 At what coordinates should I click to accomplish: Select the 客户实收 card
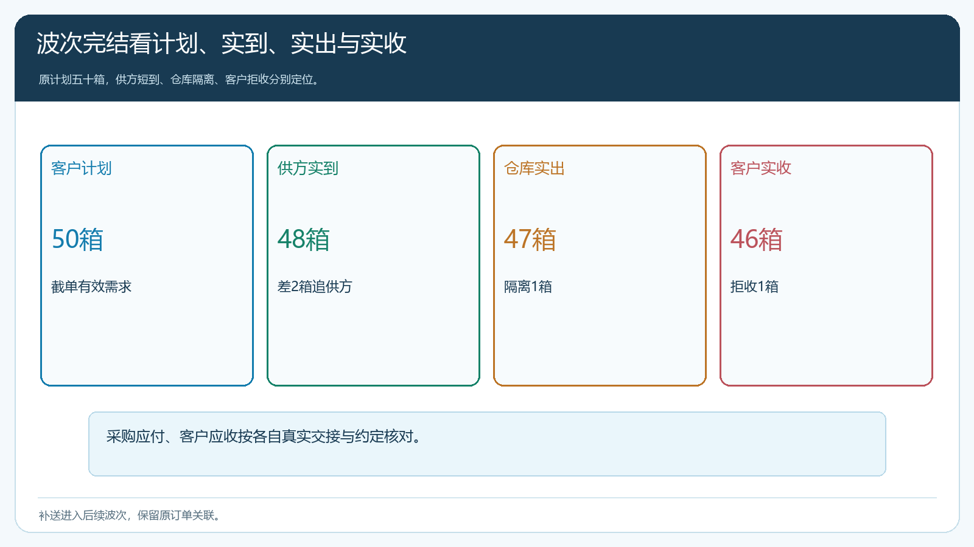pos(826,266)
